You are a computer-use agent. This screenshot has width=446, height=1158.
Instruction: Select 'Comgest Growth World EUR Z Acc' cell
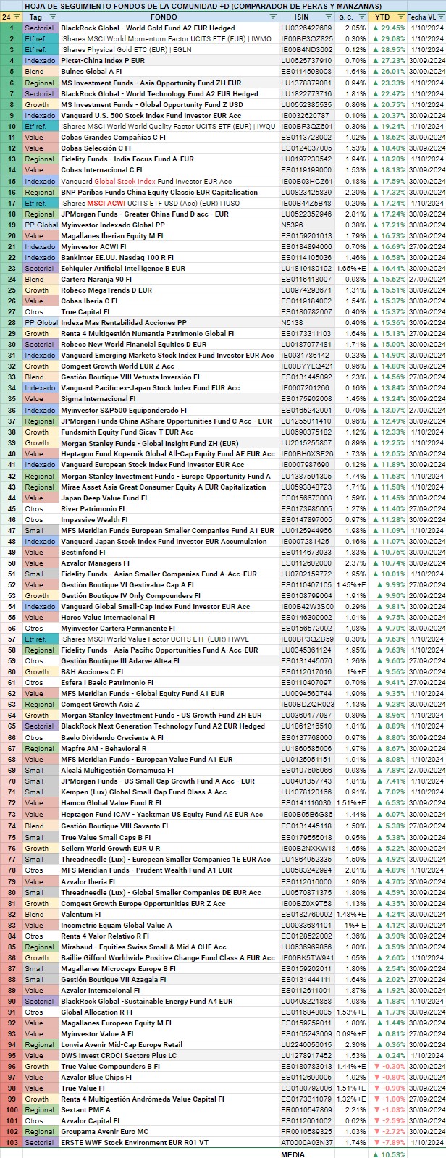coord(168,366)
